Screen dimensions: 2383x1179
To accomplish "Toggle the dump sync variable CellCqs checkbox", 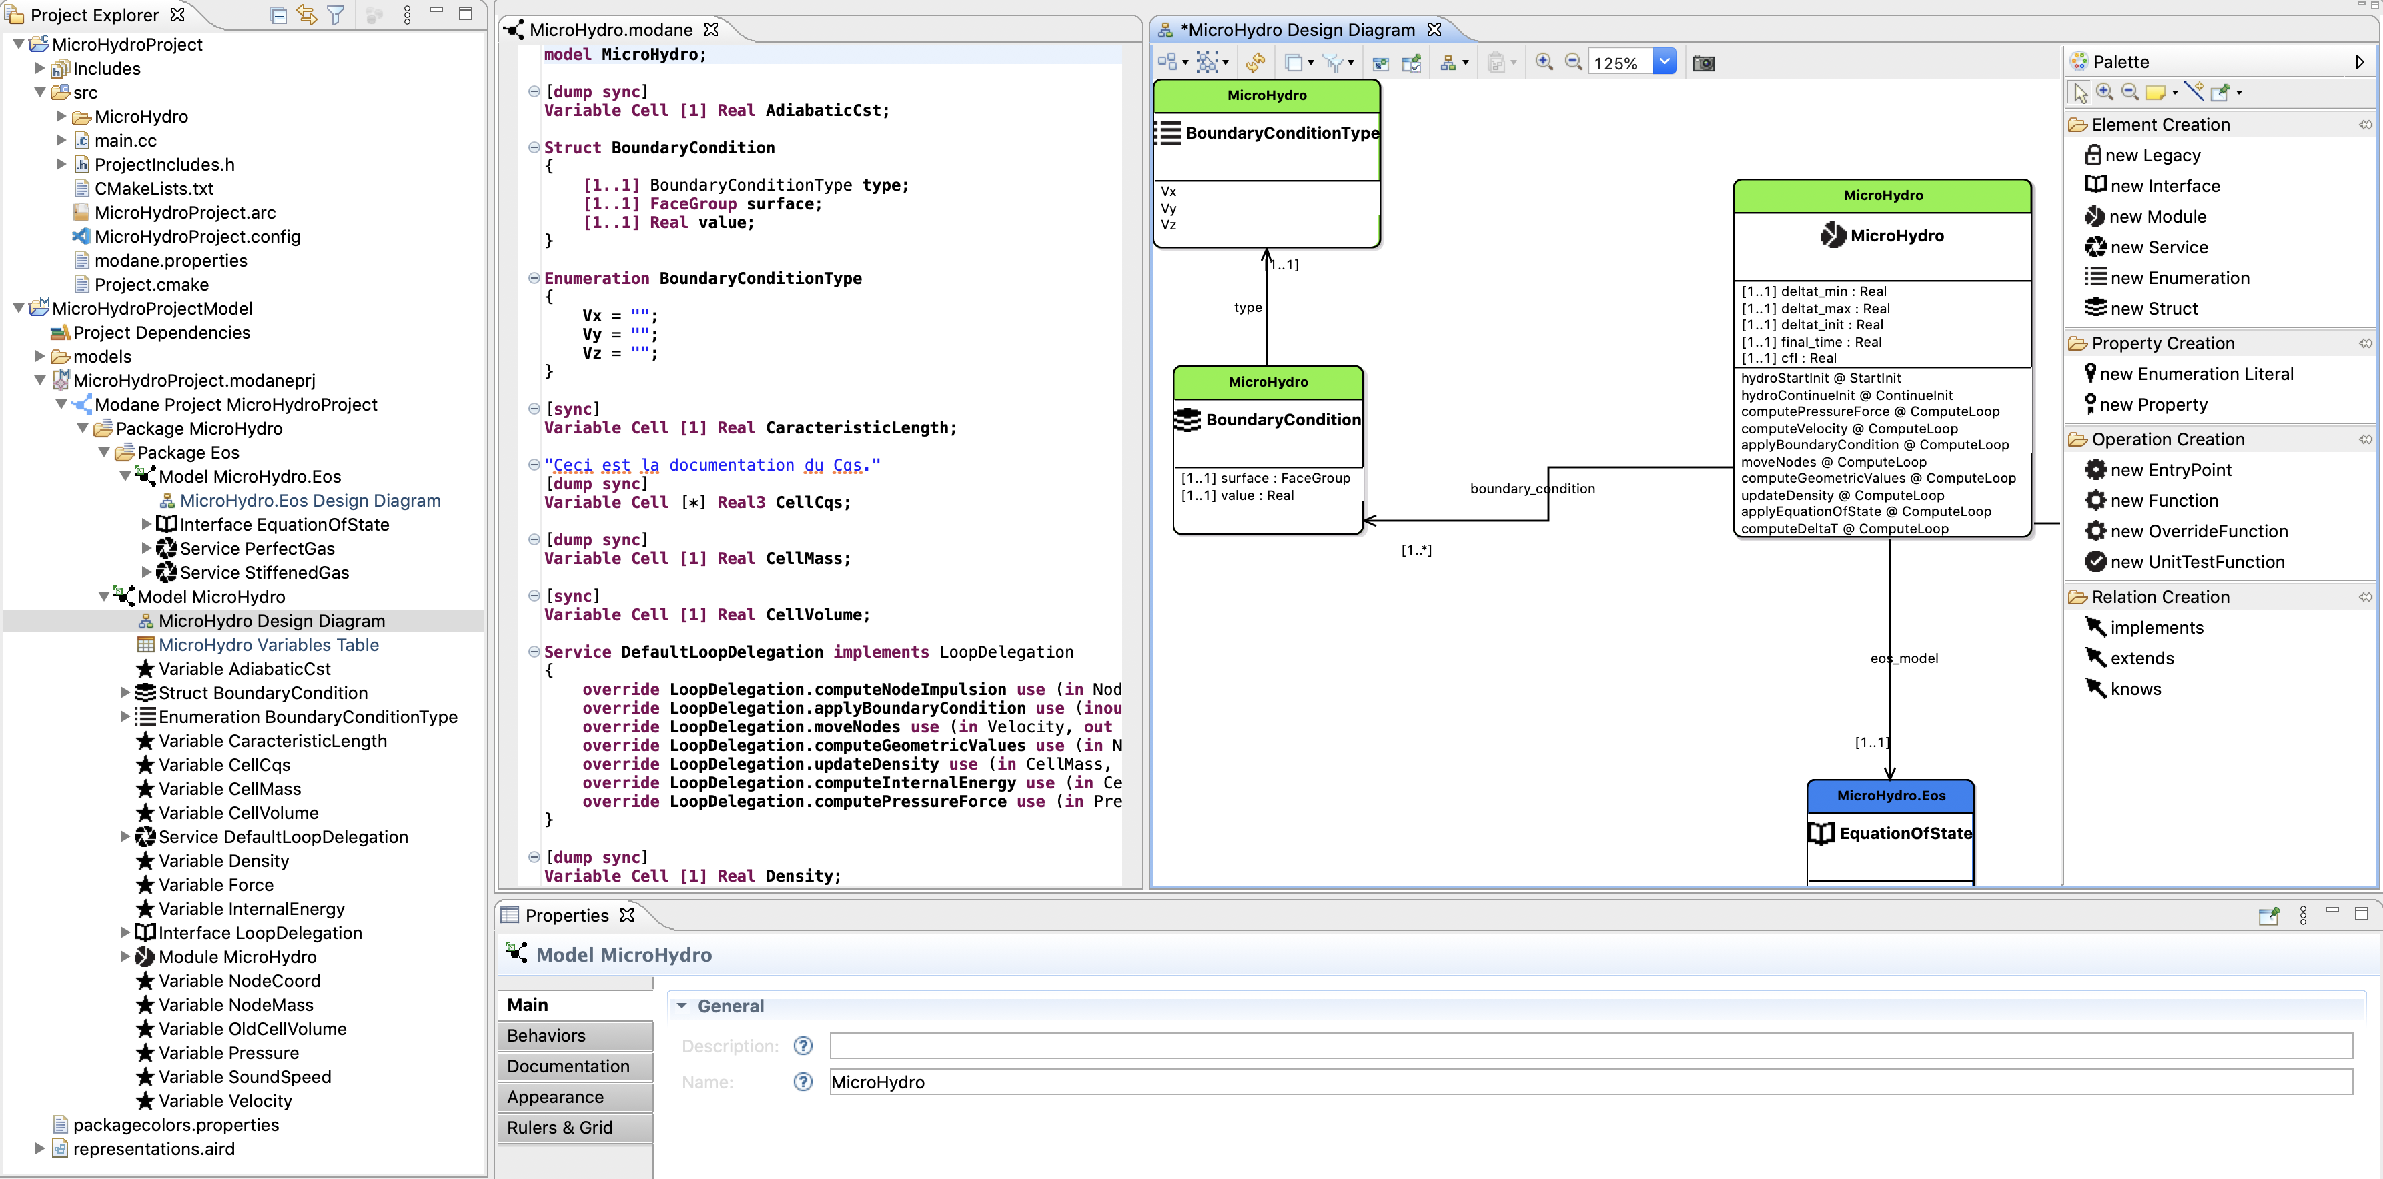I will 532,465.
